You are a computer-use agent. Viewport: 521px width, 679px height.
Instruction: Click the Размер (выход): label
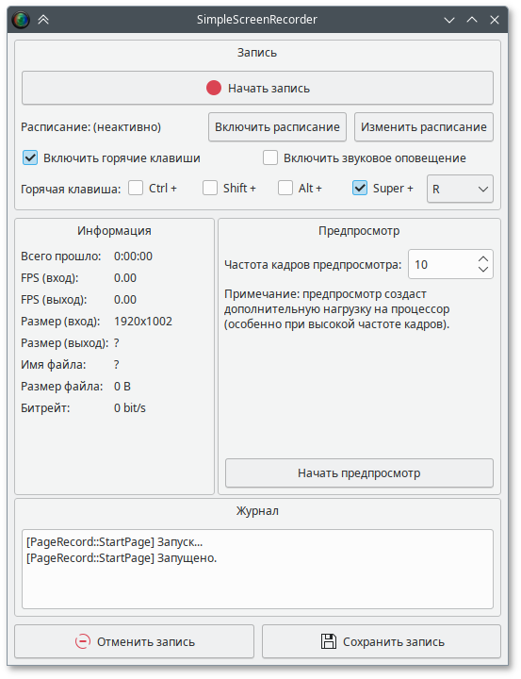(65, 343)
